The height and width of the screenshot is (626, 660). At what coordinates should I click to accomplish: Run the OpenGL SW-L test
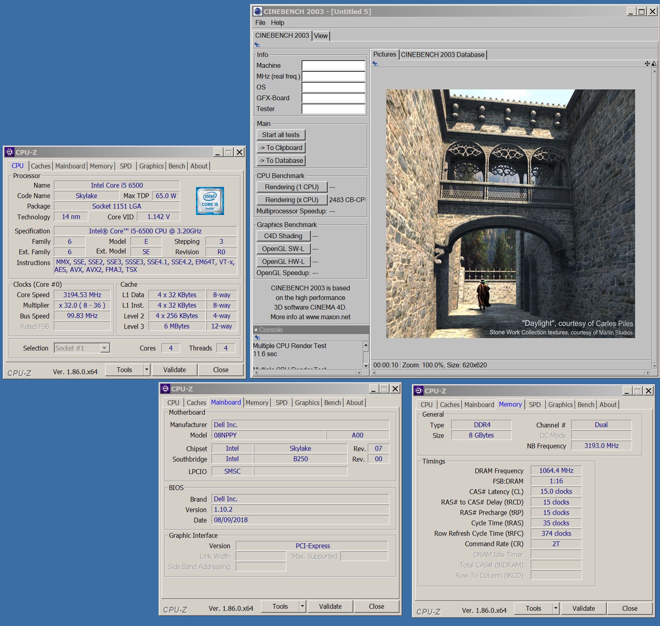(283, 249)
